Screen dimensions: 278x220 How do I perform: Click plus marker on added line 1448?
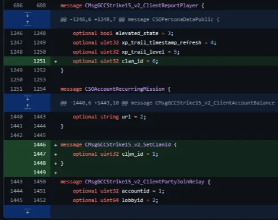[55, 164]
